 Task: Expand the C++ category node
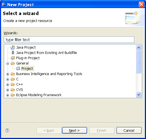tap(8, 85)
